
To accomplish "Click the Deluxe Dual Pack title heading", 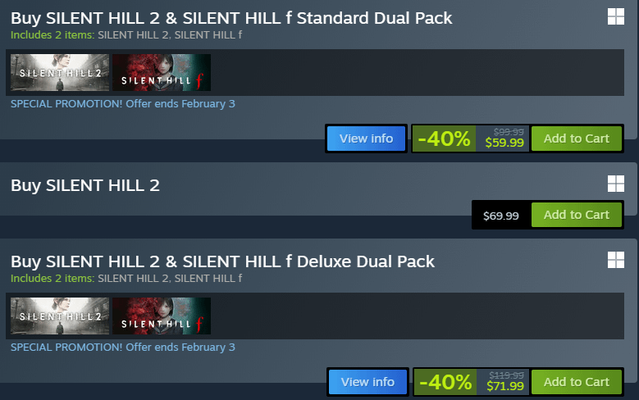I will pyautogui.click(x=222, y=261).
